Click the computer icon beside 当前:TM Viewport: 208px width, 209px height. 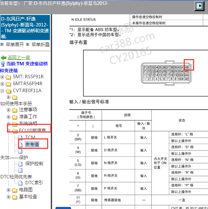click(x=3, y=64)
